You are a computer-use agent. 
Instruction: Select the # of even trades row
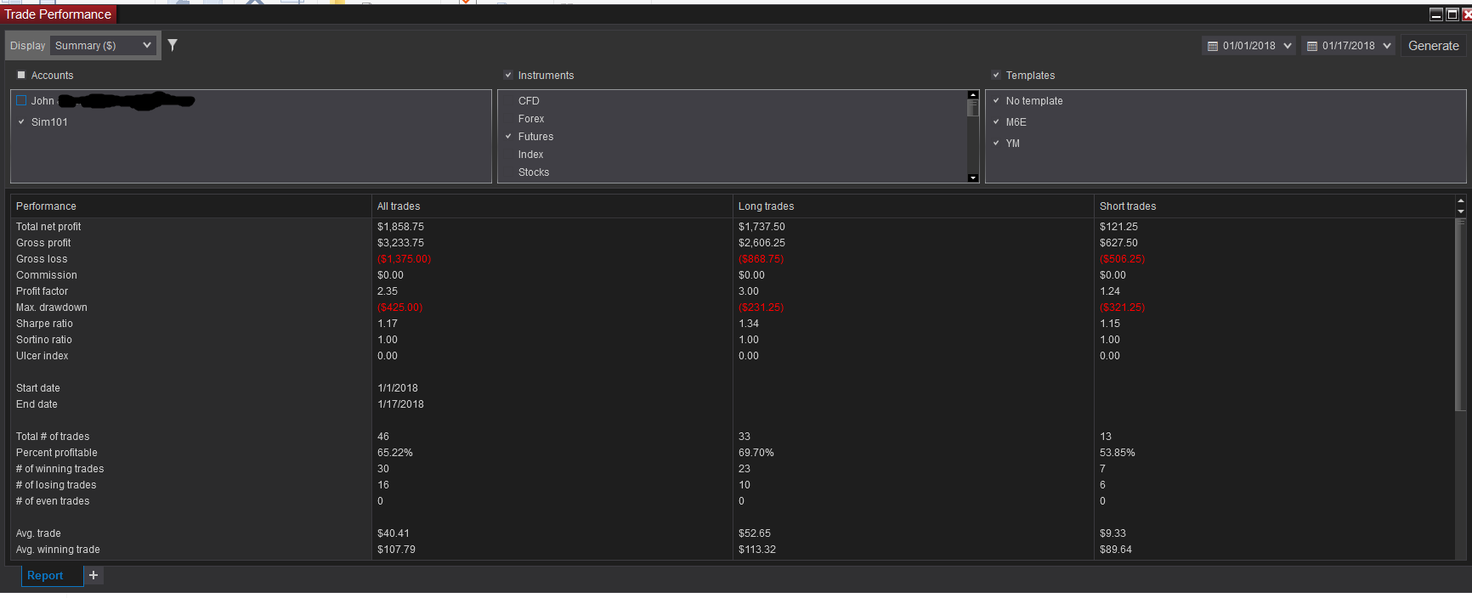[x=733, y=501]
